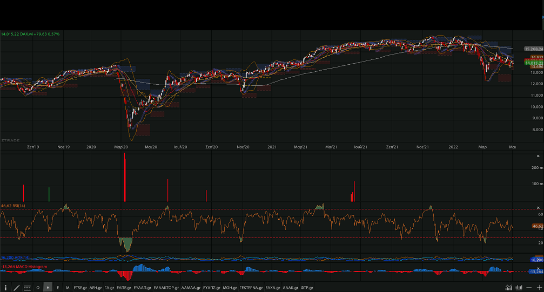Click the Μαρ'20 date label
This screenshot has height=292, width=544.
[121, 147]
